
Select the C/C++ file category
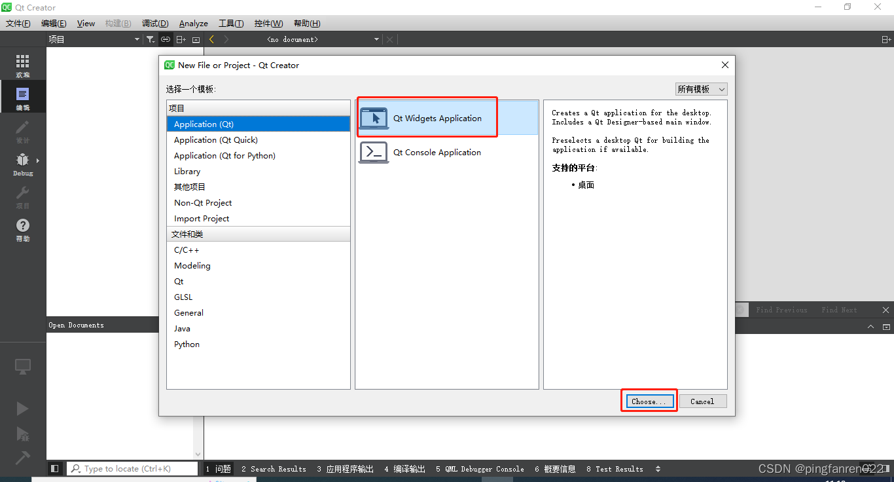point(259,250)
